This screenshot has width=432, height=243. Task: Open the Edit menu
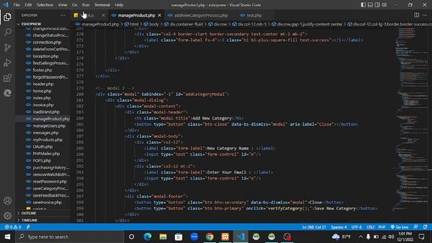tap(28, 5)
